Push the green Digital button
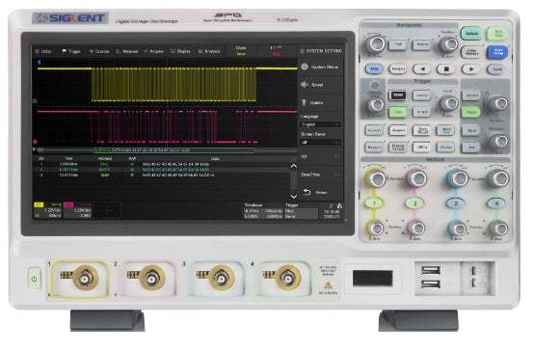Image resolution: width=533 pixels, height=351 pixels. 470,112
